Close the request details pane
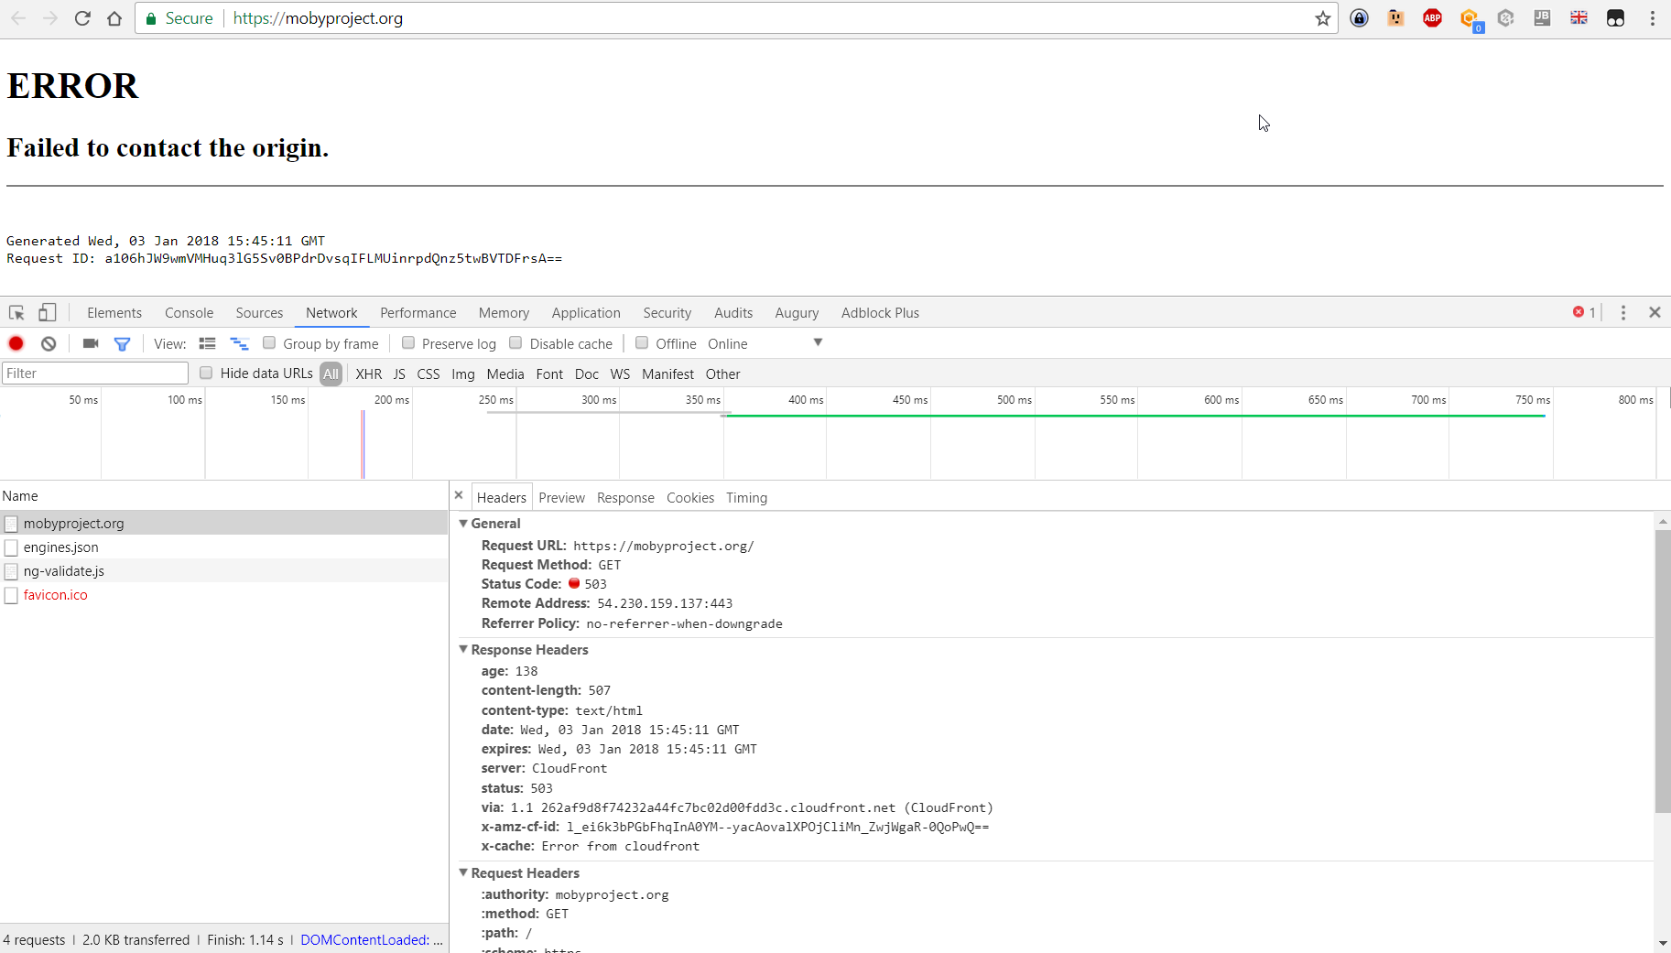This screenshot has width=1671, height=953. click(459, 495)
